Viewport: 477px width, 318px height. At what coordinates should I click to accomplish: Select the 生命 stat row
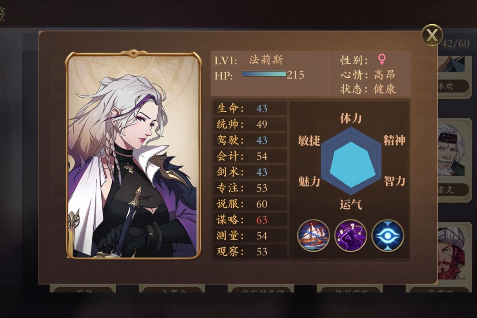250,108
